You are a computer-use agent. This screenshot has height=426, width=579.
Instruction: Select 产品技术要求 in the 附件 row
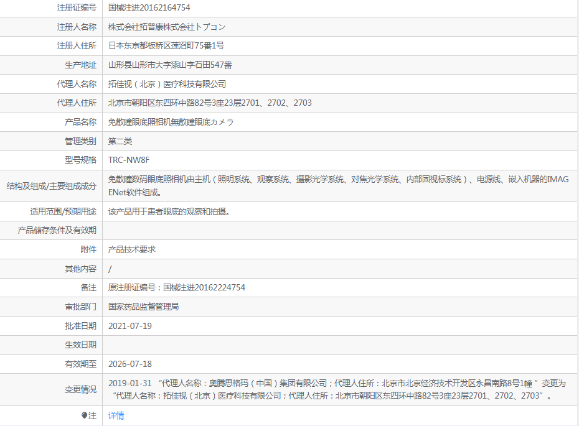(x=132, y=250)
